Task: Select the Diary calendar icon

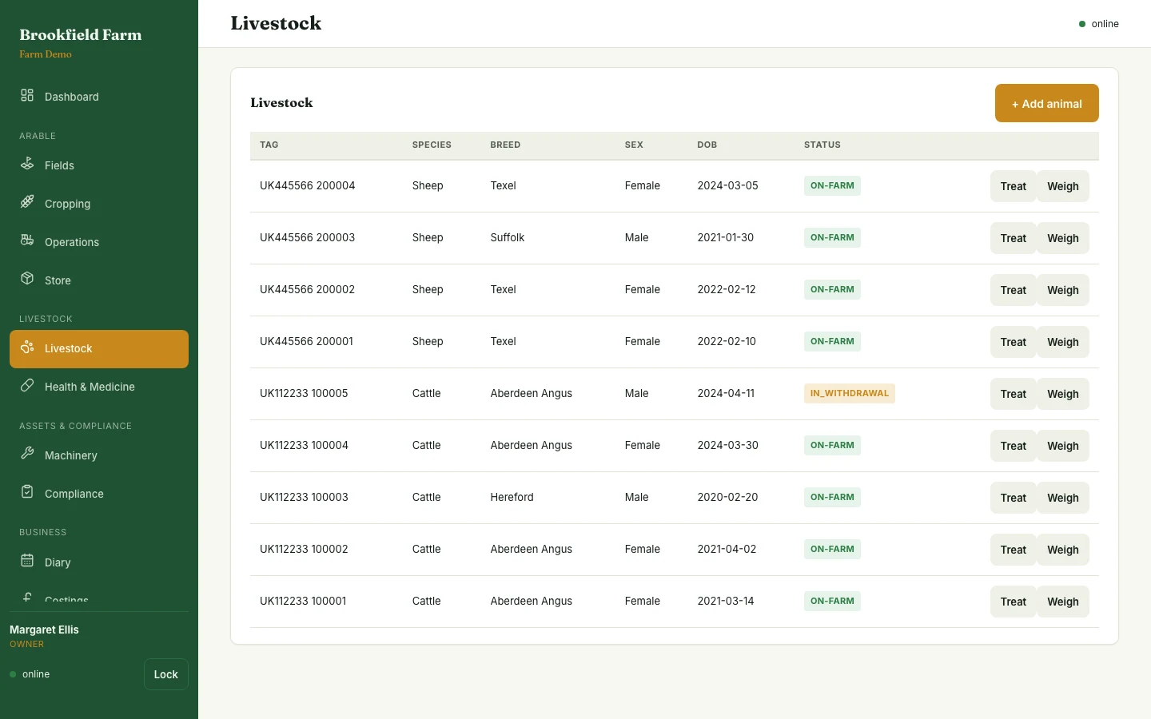Action: pyautogui.click(x=27, y=561)
